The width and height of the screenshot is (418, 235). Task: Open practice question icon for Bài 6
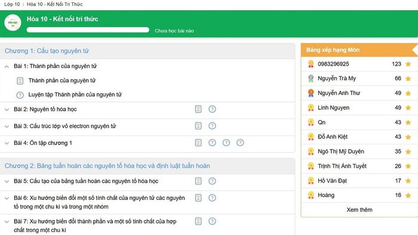pos(212,198)
